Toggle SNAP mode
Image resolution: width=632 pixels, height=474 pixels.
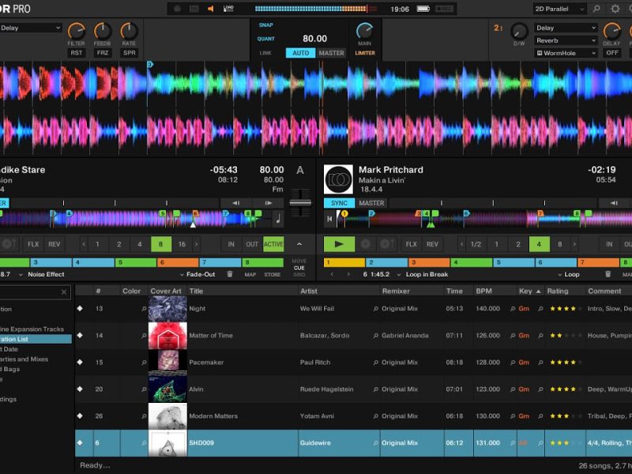click(266, 25)
